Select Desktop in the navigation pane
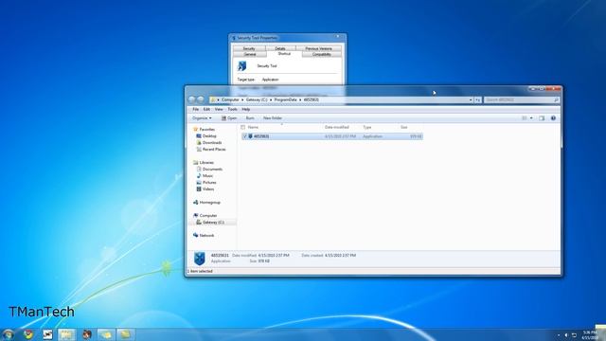Screen dimensions: 606x341 [x=206, y=136]
